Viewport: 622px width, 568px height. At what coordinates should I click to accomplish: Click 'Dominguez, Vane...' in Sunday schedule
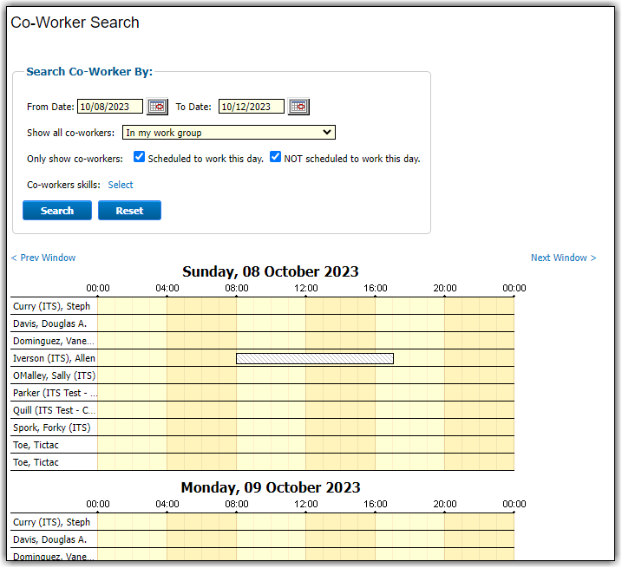coord(54,341)
